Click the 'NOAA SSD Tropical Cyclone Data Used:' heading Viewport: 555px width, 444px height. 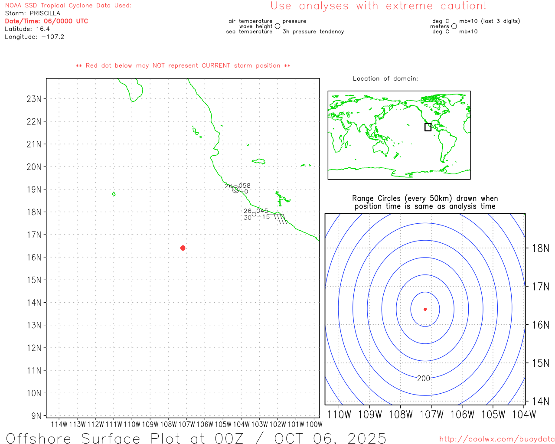(x=68, y=5)
